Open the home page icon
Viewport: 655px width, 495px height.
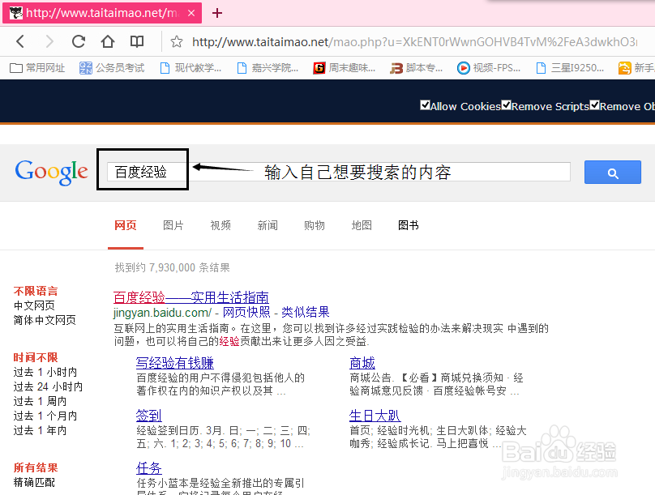pos(108,41)
